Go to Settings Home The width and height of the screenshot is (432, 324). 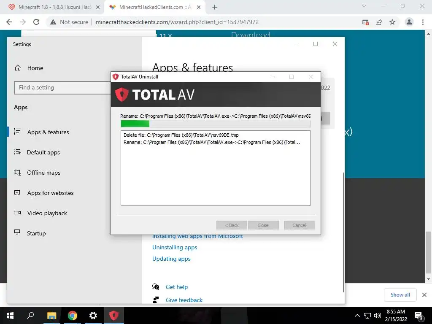35,68
